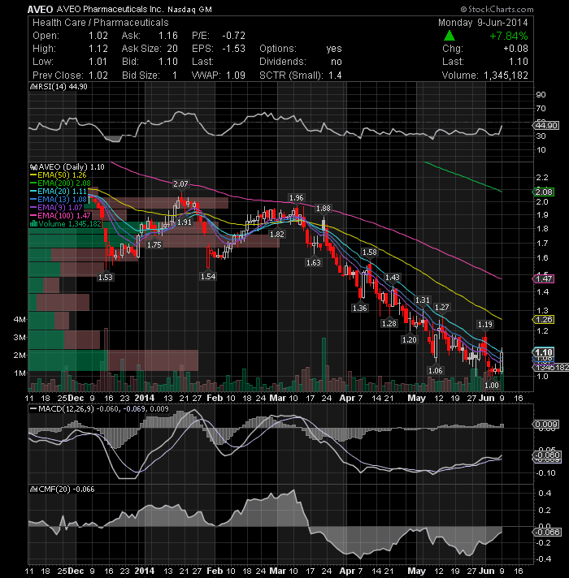Viewport: 569px width, 578px height.
Task: Click the VWAP 1.09 value
Action: click(x=236, y=75)
